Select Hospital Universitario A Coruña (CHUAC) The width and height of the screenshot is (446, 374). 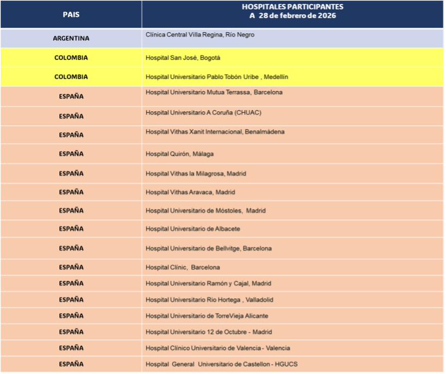tap(203, 113)
